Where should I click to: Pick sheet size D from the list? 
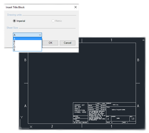pos(27,47)
